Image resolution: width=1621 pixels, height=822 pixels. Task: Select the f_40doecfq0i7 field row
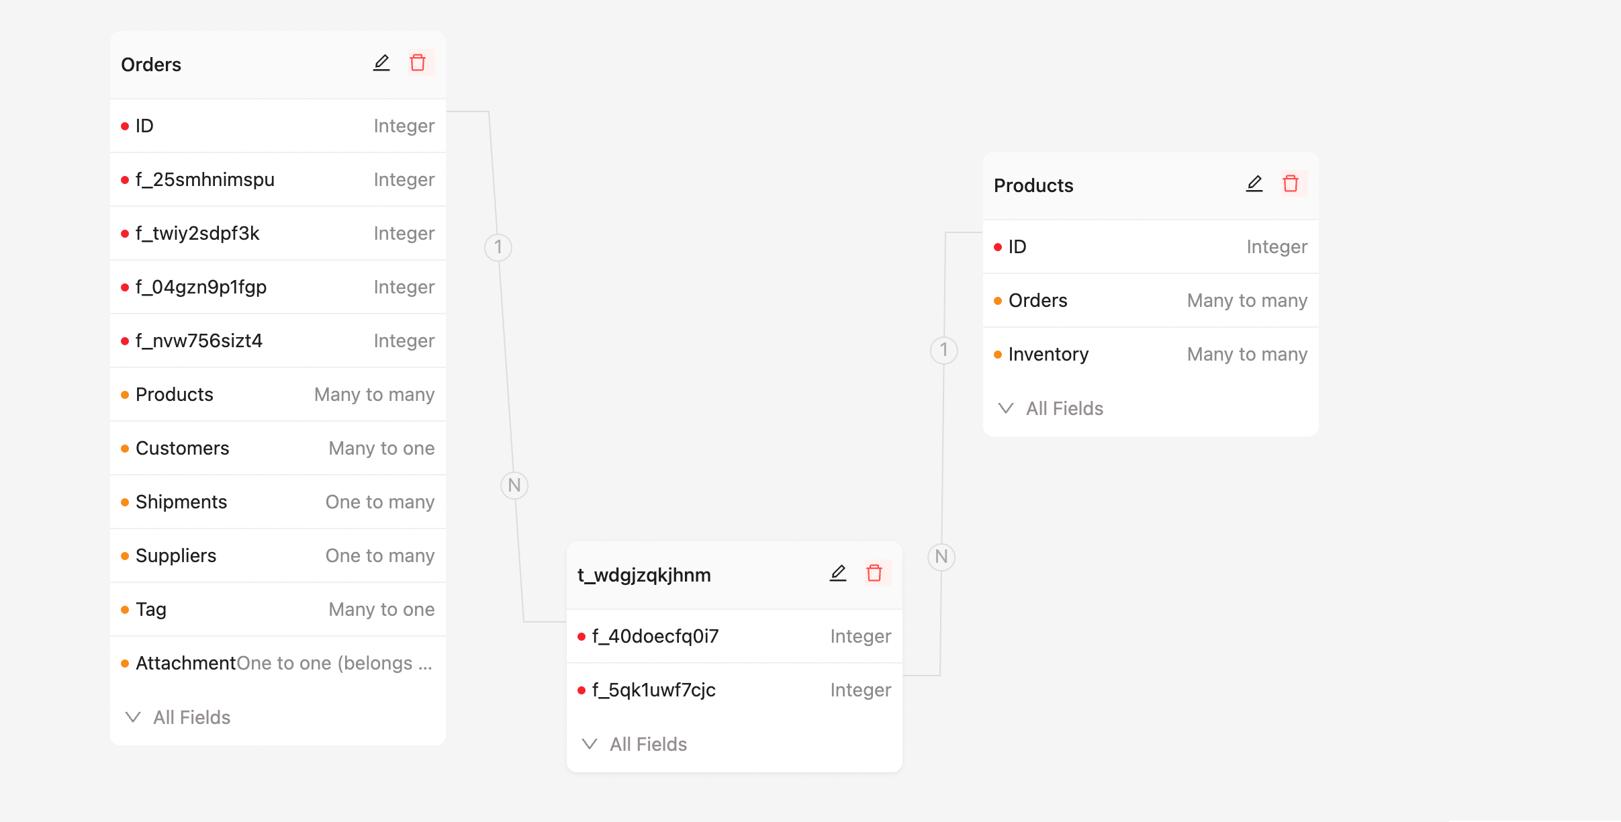pyautogui.click(x=734, y=636)
